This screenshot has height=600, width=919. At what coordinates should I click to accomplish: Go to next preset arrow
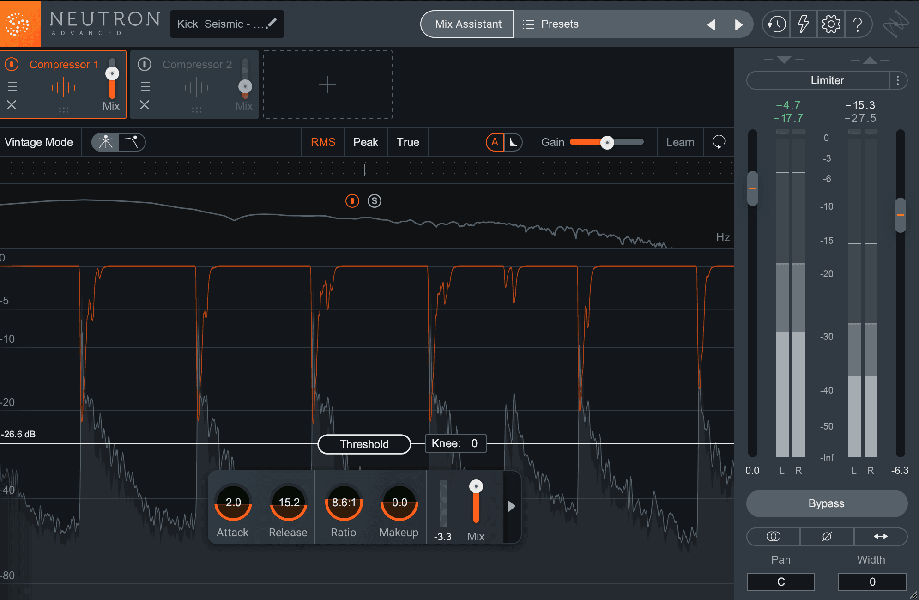pyautogui.click(x=738, y=24)
